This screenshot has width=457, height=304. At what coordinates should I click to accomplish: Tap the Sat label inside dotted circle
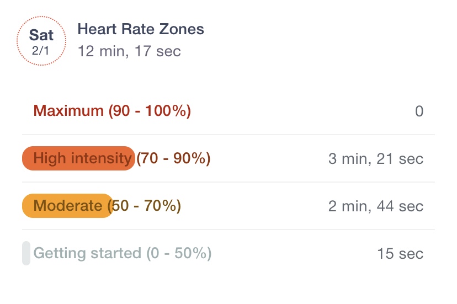[41, 35]
